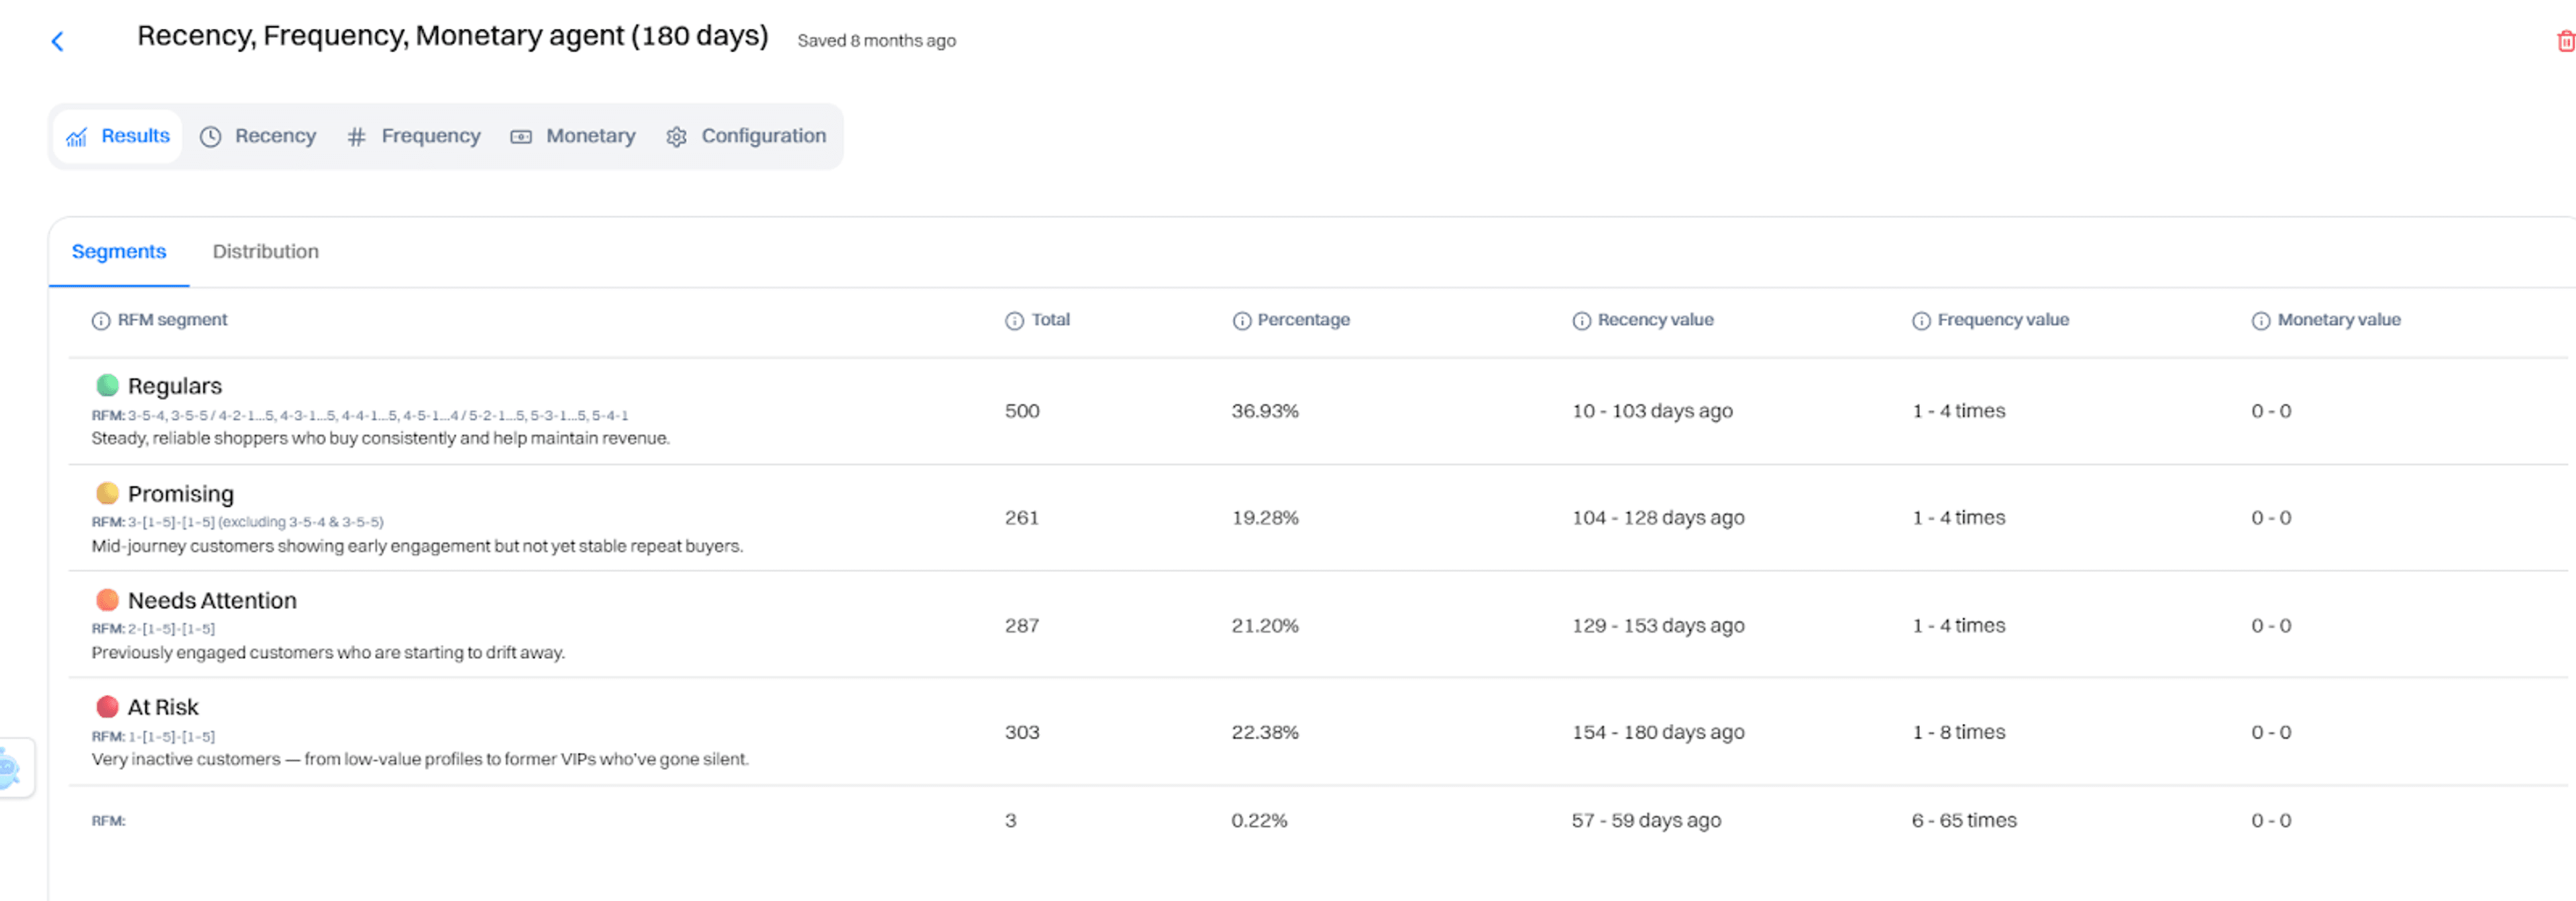The height and width of the screenshot is (901, 2576).
Task: Click the Recency value info icon
Action: [1582, 320]
